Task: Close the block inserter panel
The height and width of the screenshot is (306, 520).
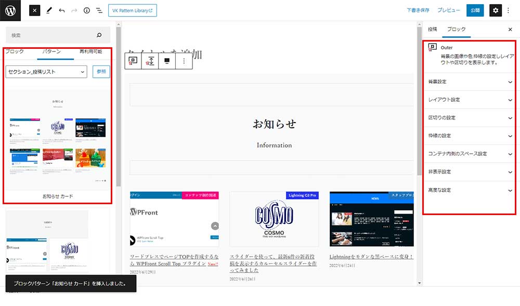Action: (x=34, y=10)
